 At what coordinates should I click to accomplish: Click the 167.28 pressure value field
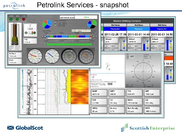[30, 28]
